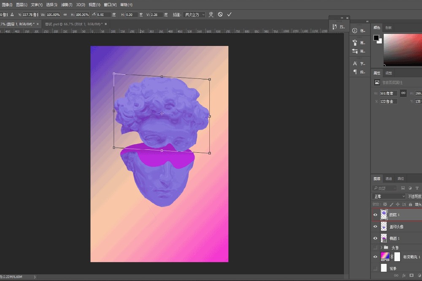Switch to the 通道 tab

click(389, 178)
